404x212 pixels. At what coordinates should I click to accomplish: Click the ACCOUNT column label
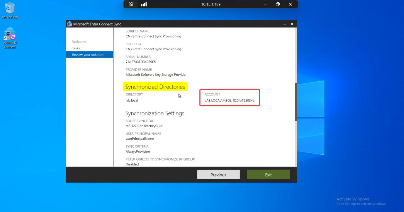[x=212, y=94]
